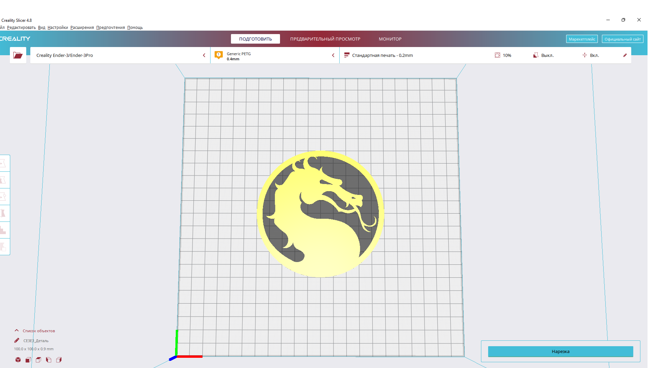
Task: Select the 3D isometric view cube icon
Action: pos(18,360)
